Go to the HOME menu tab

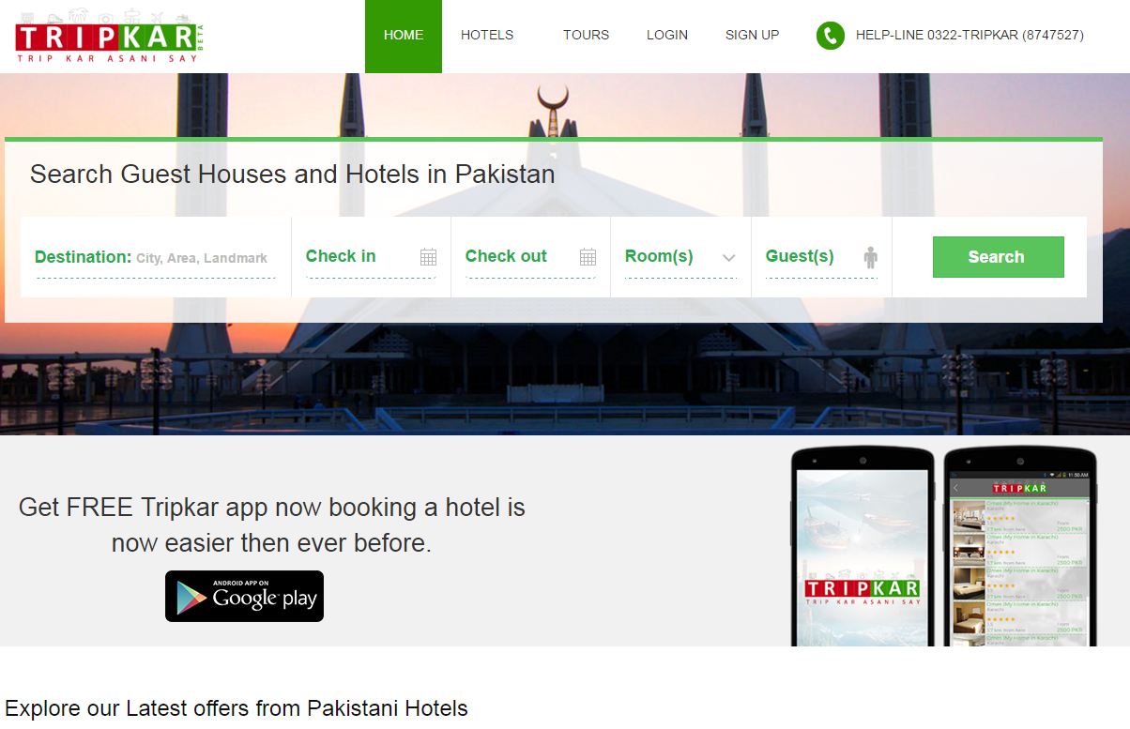(404, 36)
